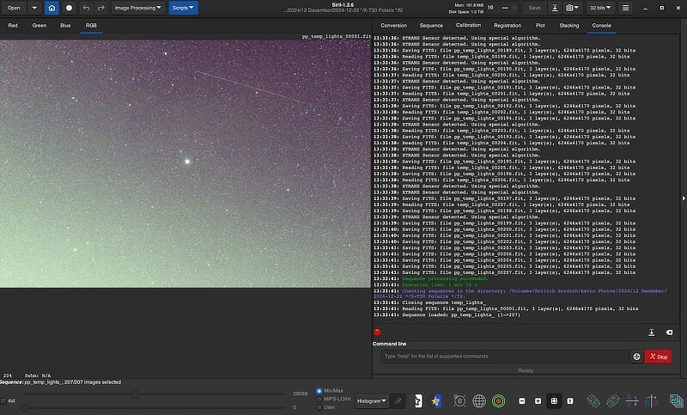Viewport: 687px width, 415px height.
Task: Click the export console log icon
Action: 651,333
